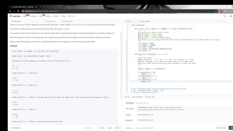Viewport: 233px width, 131px height.
Task: Click the browser forward arrow
Action: (14, 11)
